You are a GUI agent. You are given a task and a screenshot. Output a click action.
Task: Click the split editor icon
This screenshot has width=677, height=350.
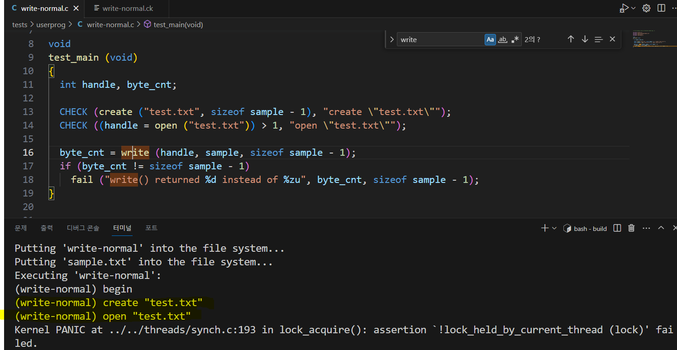pos(661,8)
